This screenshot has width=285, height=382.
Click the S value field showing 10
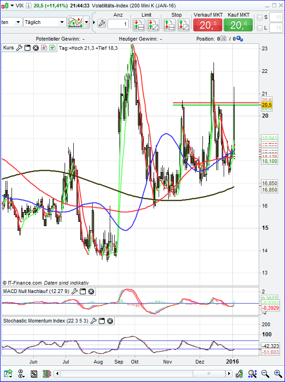click(276, 17)
